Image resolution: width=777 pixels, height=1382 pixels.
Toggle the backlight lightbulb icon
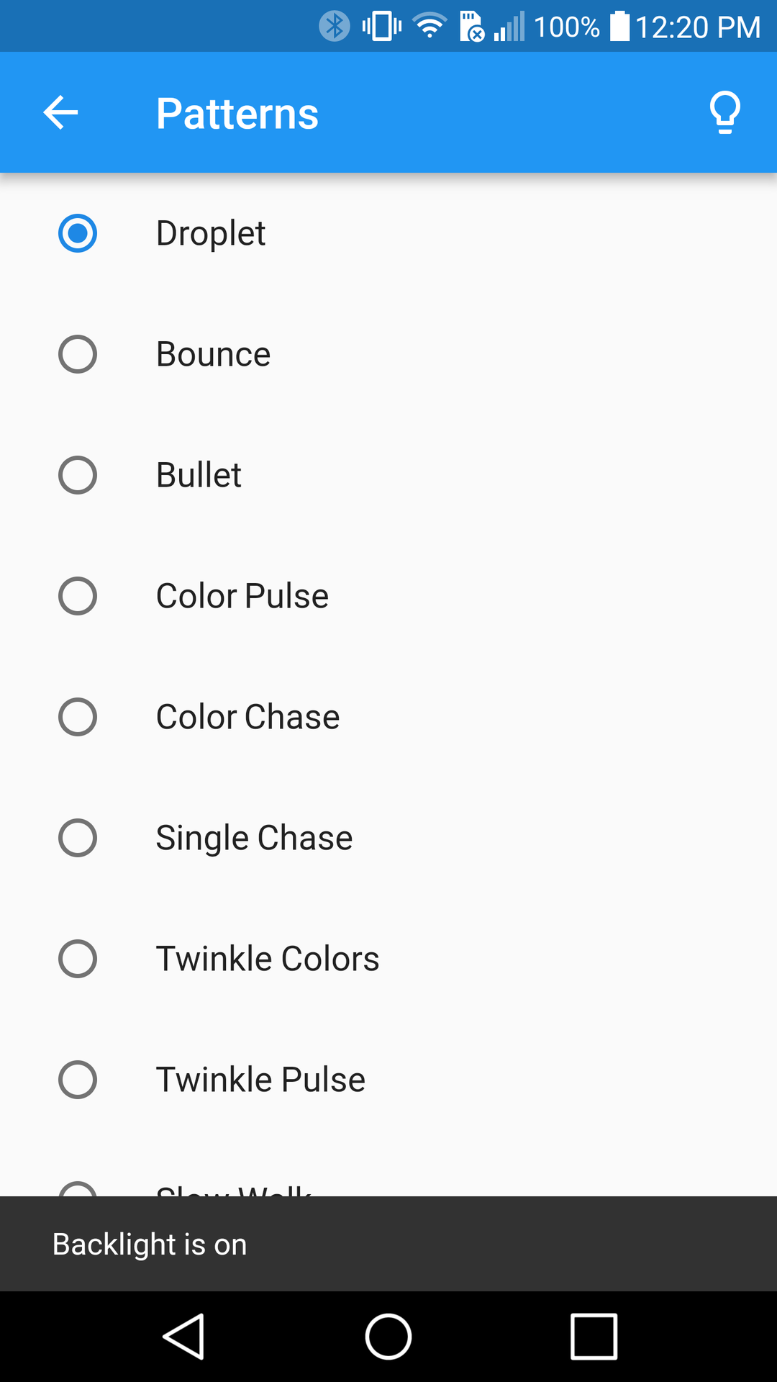click(724, 112)
